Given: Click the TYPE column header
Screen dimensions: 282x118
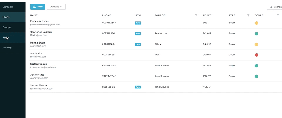Looking at the screenshot, I should tap(232, 15).
